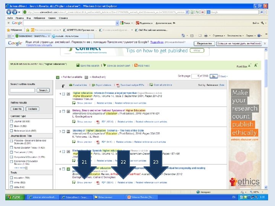Open the Сервис command bar dropdown
This screenshot has width=275, height=206.
pyautogui.click(x=251, y=35)
